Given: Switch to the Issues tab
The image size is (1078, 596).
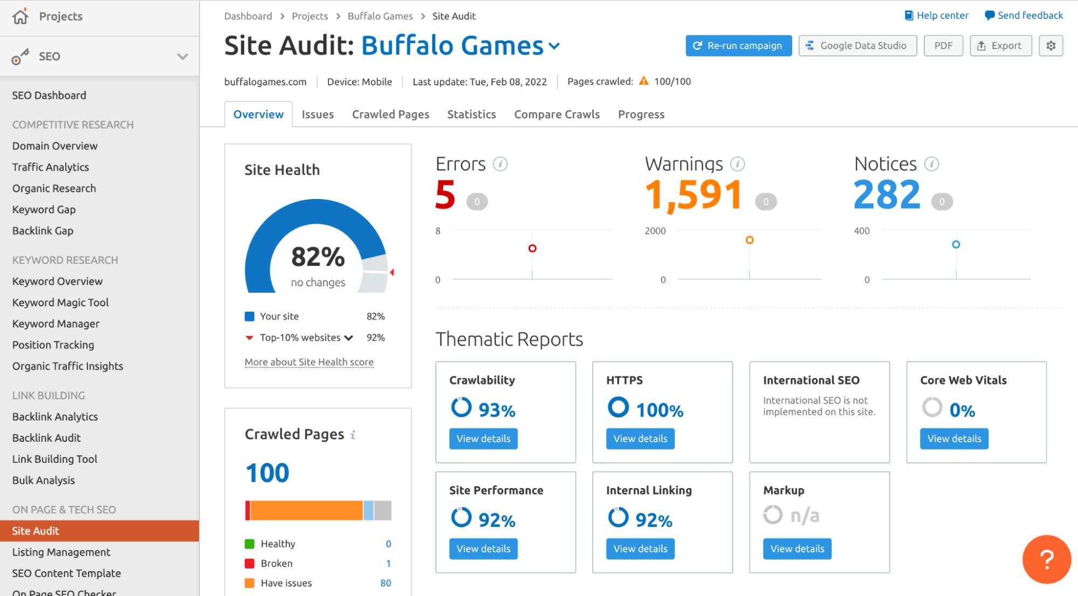Looking at the screenshot, I should pyautogui.click(x=318, y=114).
